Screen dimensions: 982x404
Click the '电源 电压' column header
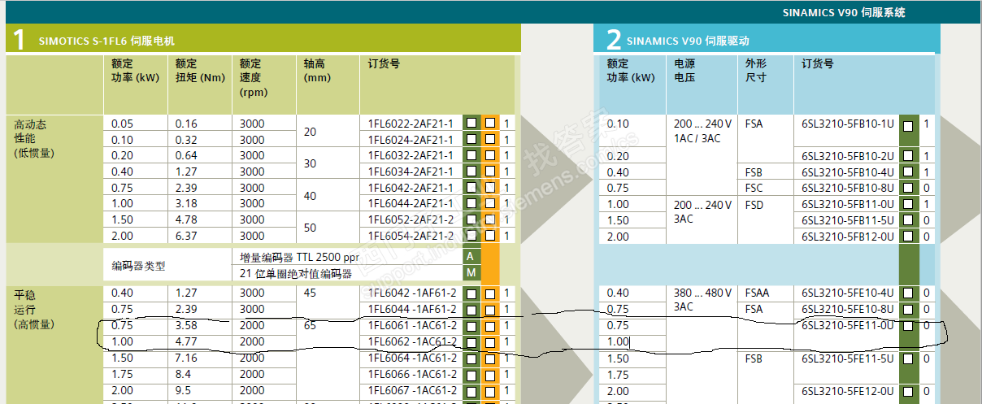click(x=684, y=71)
